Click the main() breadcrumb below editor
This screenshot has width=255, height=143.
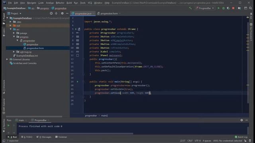[x=104, y=116]
